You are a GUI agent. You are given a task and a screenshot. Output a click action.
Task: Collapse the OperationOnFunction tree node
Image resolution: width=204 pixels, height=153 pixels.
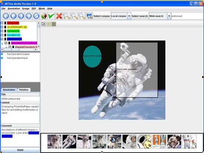point(2,44)
